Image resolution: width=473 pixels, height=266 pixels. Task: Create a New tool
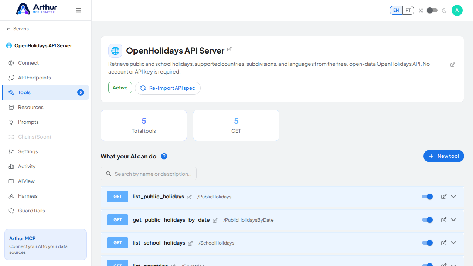pyautogui.click(x=444, y=156)
